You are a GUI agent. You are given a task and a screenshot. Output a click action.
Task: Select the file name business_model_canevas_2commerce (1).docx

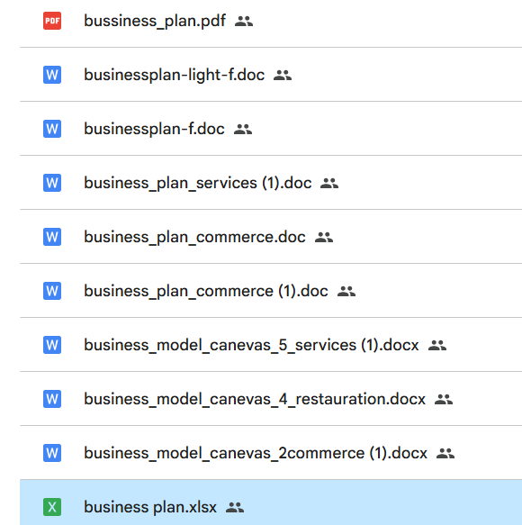256,453
